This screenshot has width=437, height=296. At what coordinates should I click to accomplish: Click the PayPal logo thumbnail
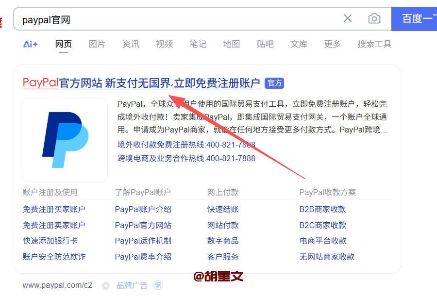(65, 140)
